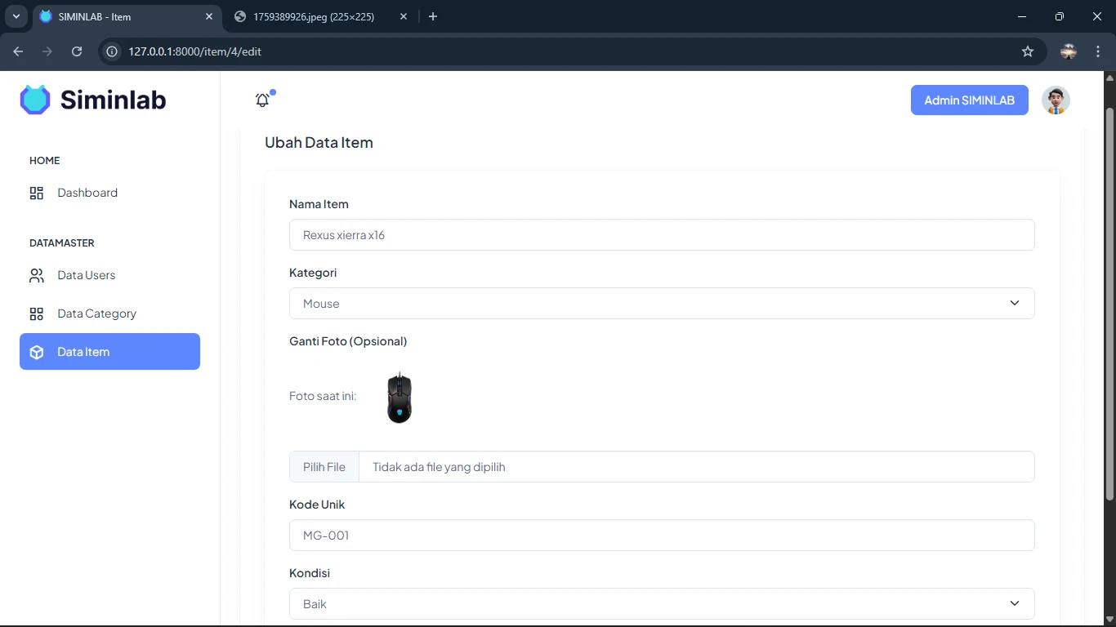Click the browser back arrow
The width and height of the screenshot is (1116, 627).
point(18,51)
